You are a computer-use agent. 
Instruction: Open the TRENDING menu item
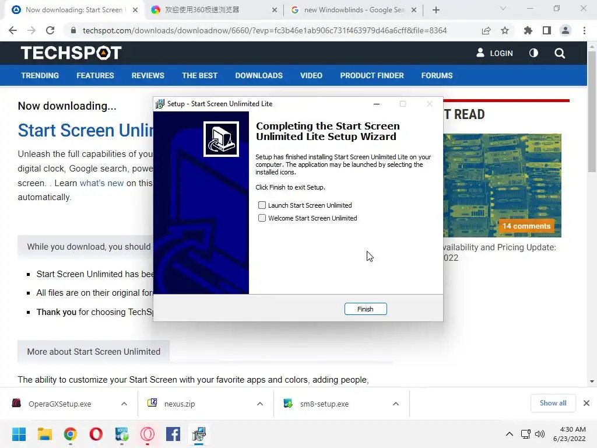tap(40, 75)
